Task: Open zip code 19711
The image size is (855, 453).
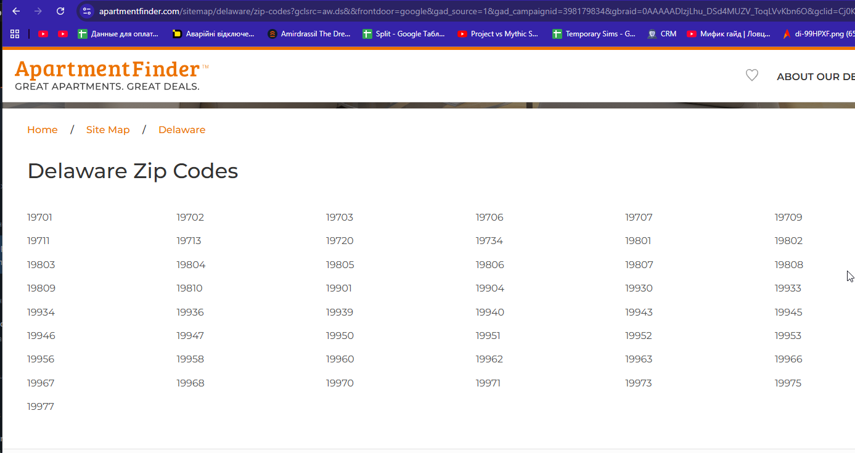Action: (x=38, y=240)
